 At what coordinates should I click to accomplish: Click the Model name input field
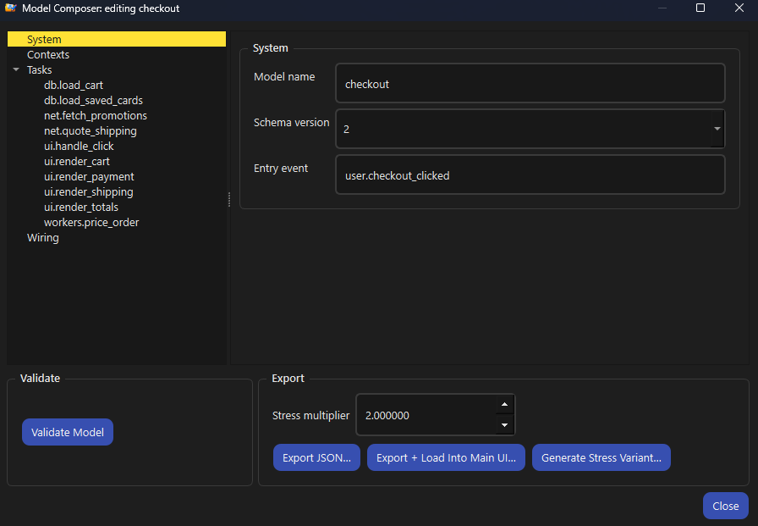(530, 83)
